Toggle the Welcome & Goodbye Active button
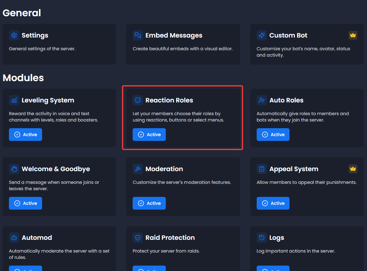 [26, 203]
